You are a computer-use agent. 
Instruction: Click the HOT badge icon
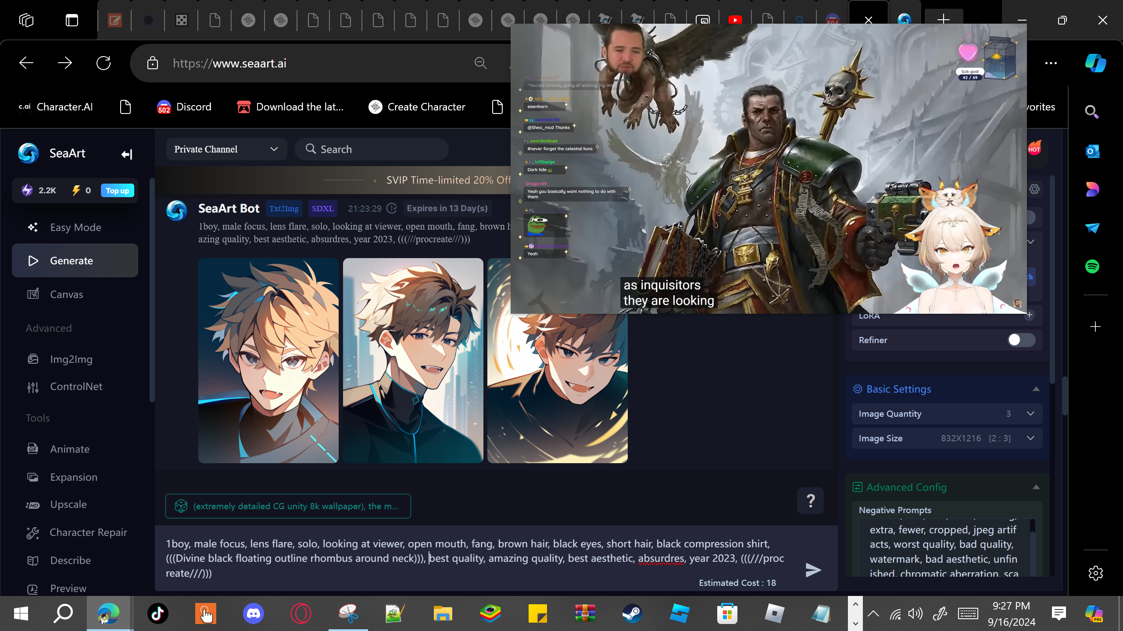(x=1034, y=149)
